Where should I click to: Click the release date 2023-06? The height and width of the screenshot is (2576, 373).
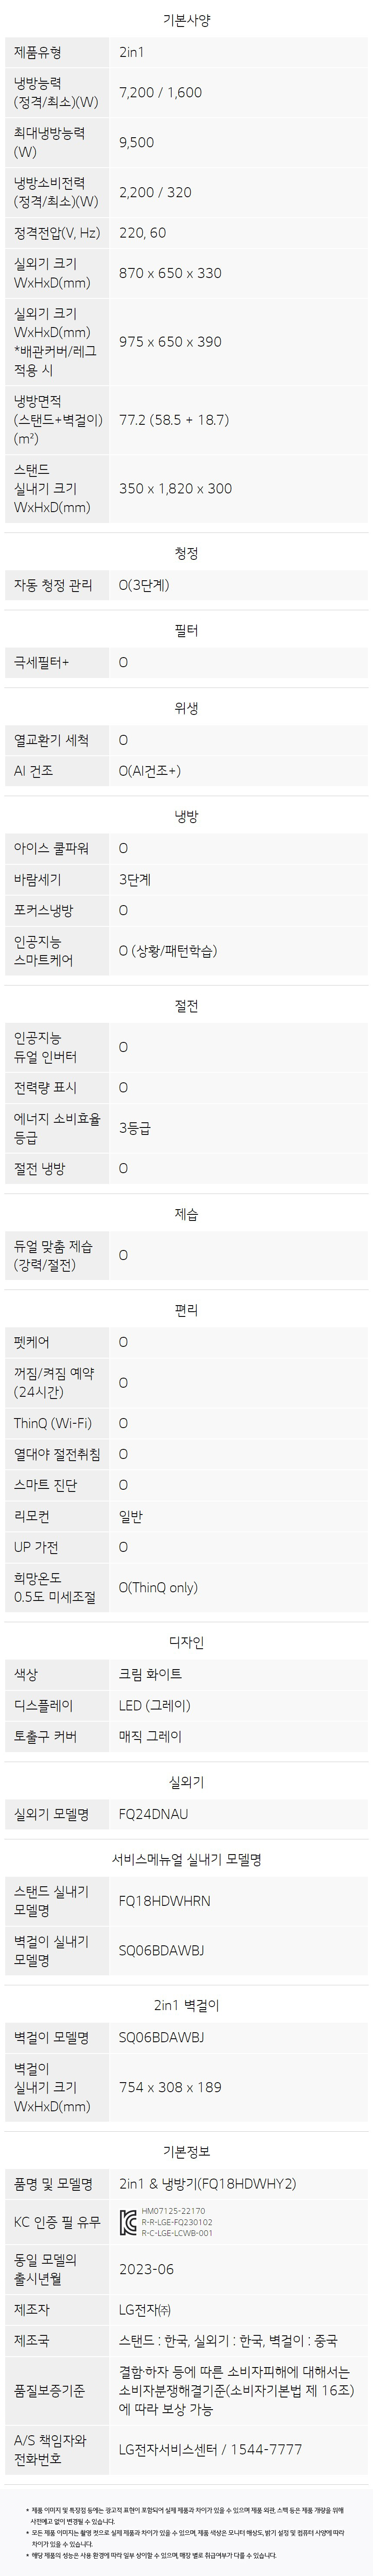[x=146, y=2269]
